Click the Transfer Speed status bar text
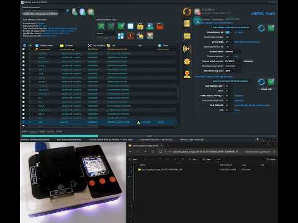 [111, 140]
